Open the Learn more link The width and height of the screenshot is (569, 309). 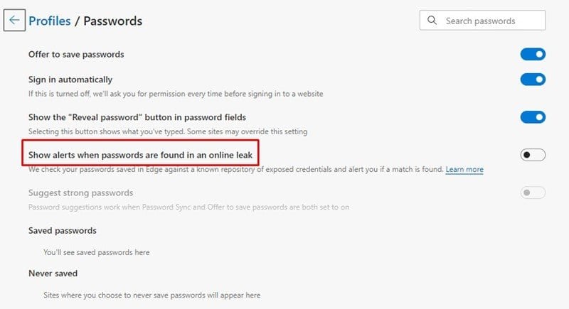click(464, 169)
